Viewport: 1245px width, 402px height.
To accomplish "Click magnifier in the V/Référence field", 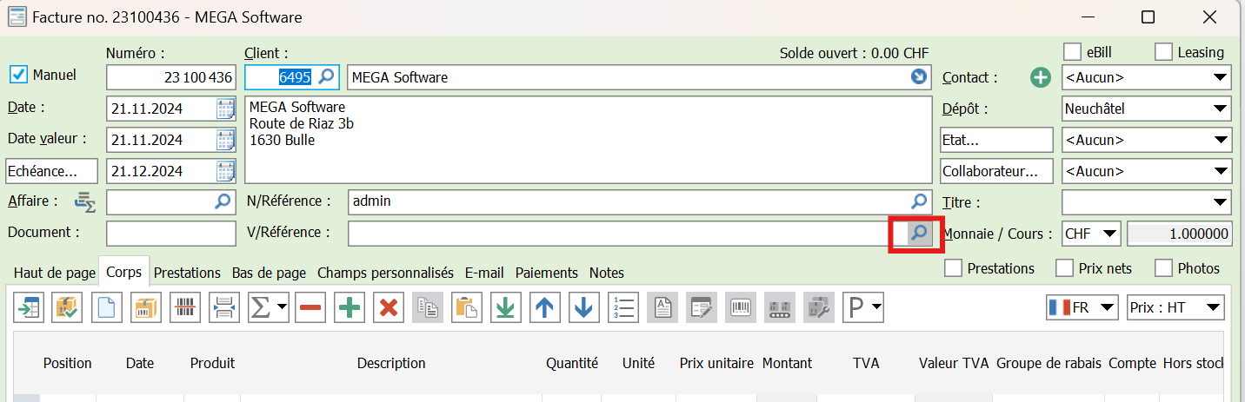I will click(x=919, y=233).
